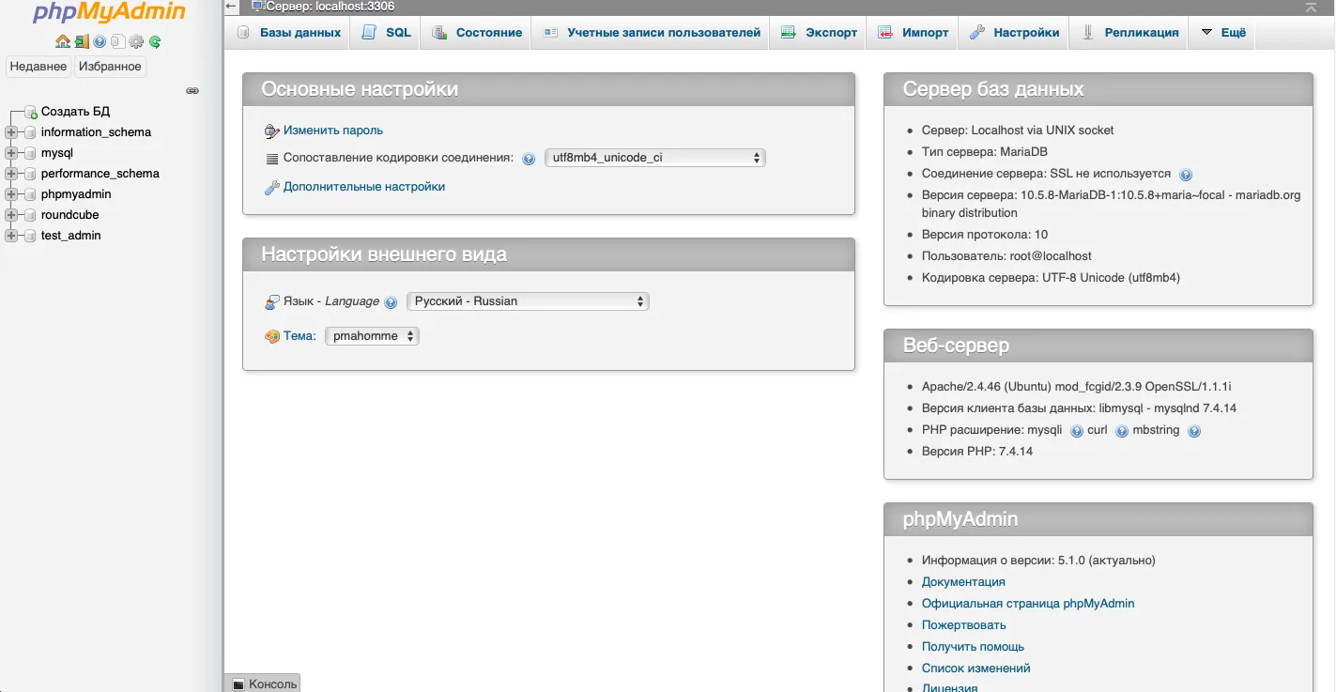The height and width of the screenshot is (692, 1336).
Task: Click help icon after mysqli extension
Action: (1077, 431)
